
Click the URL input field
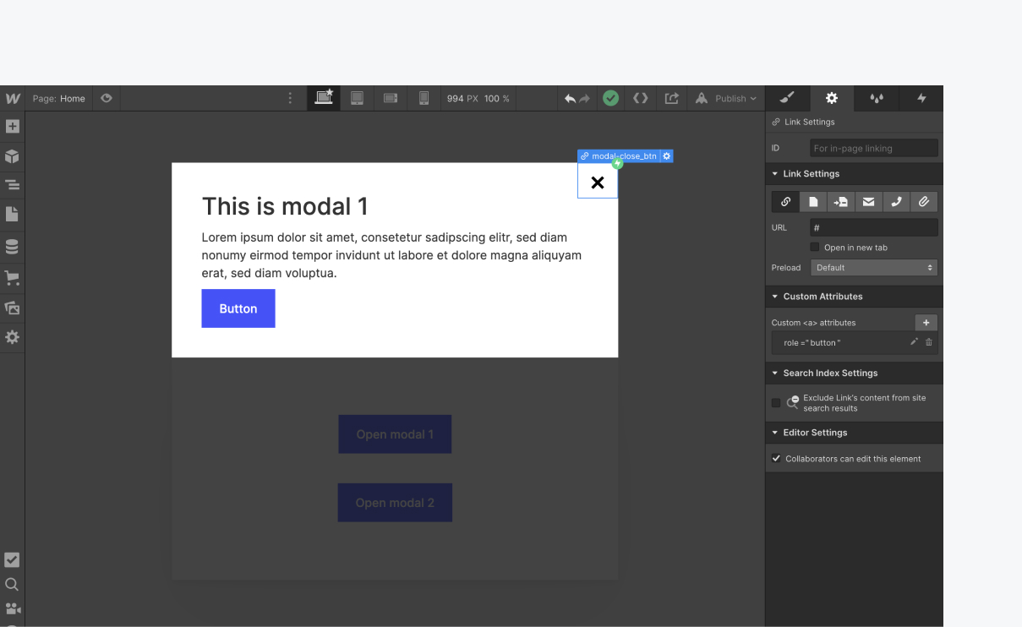coord(874,227)
